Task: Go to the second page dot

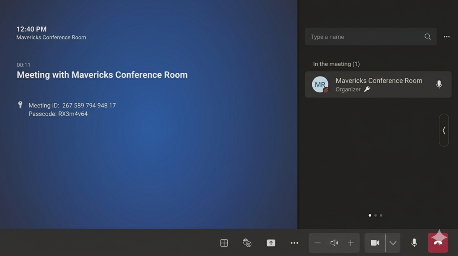Action: click(375, 215)
